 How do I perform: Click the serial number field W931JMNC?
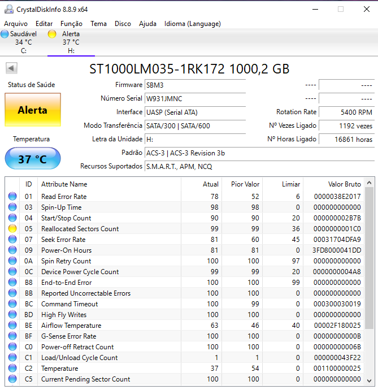(195, 98)
